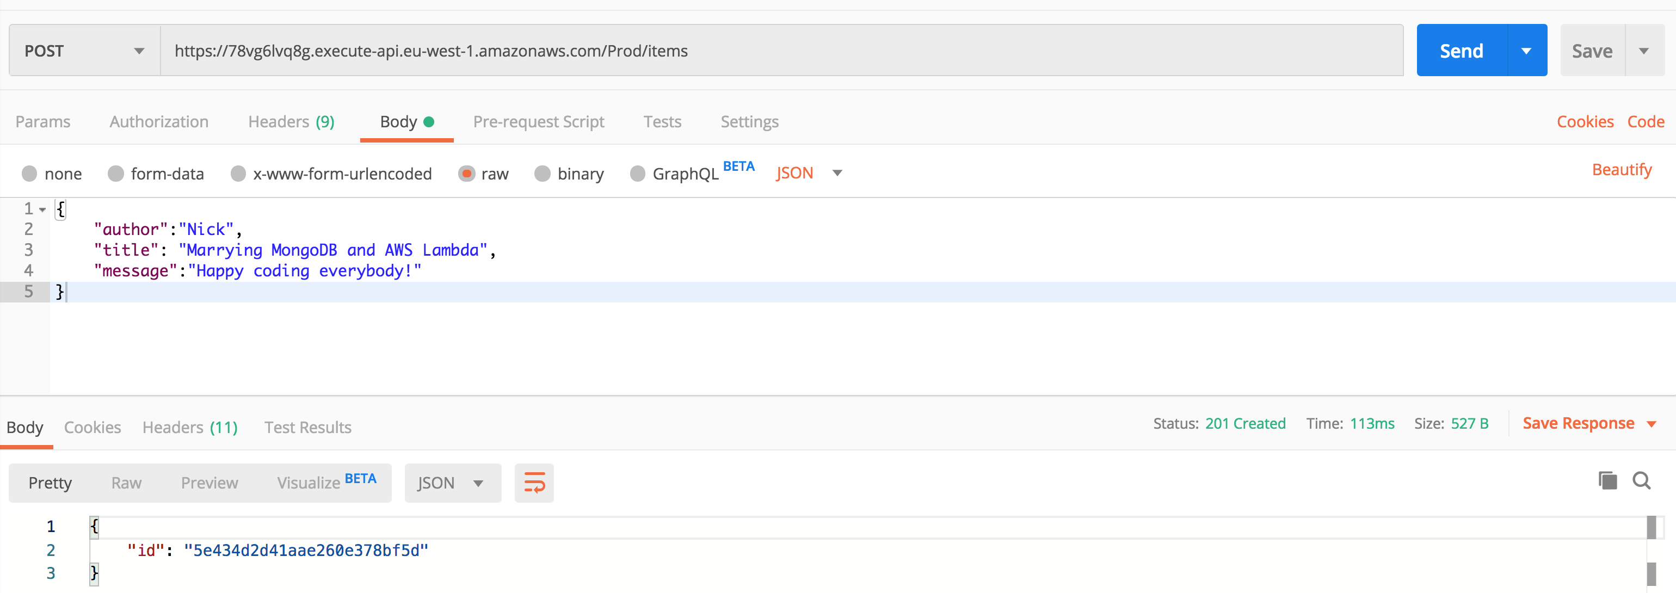Open the response JSON format dropdown
The width and height of the screenshot is (1676, 593).
(452, 483)
